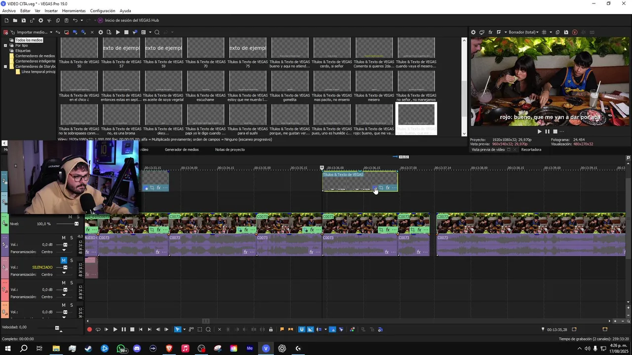Screen dimensions: 632x355
Task: Select the Normal Edit tool arrow
Action: tap(177, 329)
